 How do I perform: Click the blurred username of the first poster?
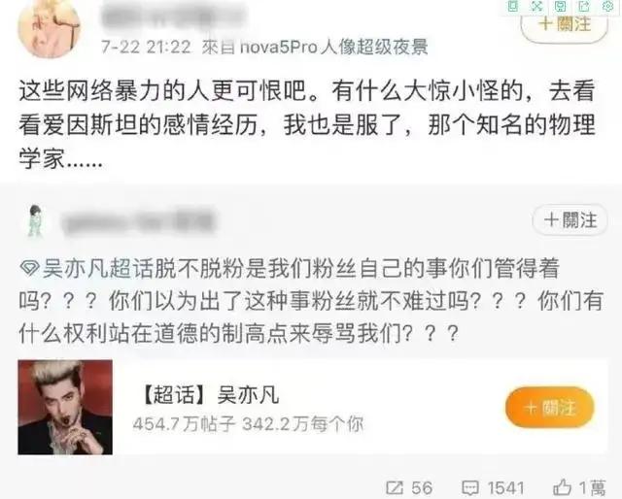[x=172, y=16]
